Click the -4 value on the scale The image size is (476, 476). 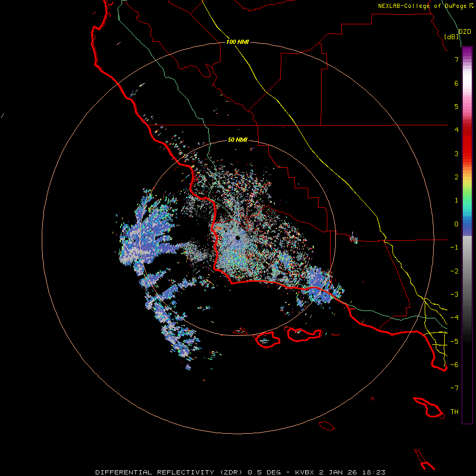[454, 318]
